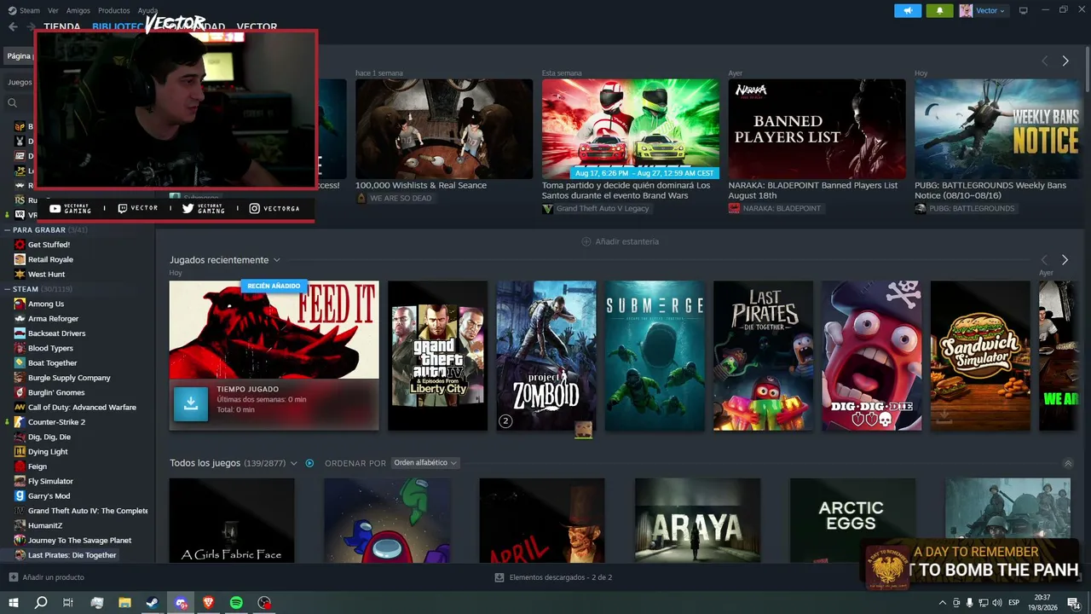Advance the news carousel with right arrow
The width and height of the screenshot is (1091, 614).
pos(1065,61)
